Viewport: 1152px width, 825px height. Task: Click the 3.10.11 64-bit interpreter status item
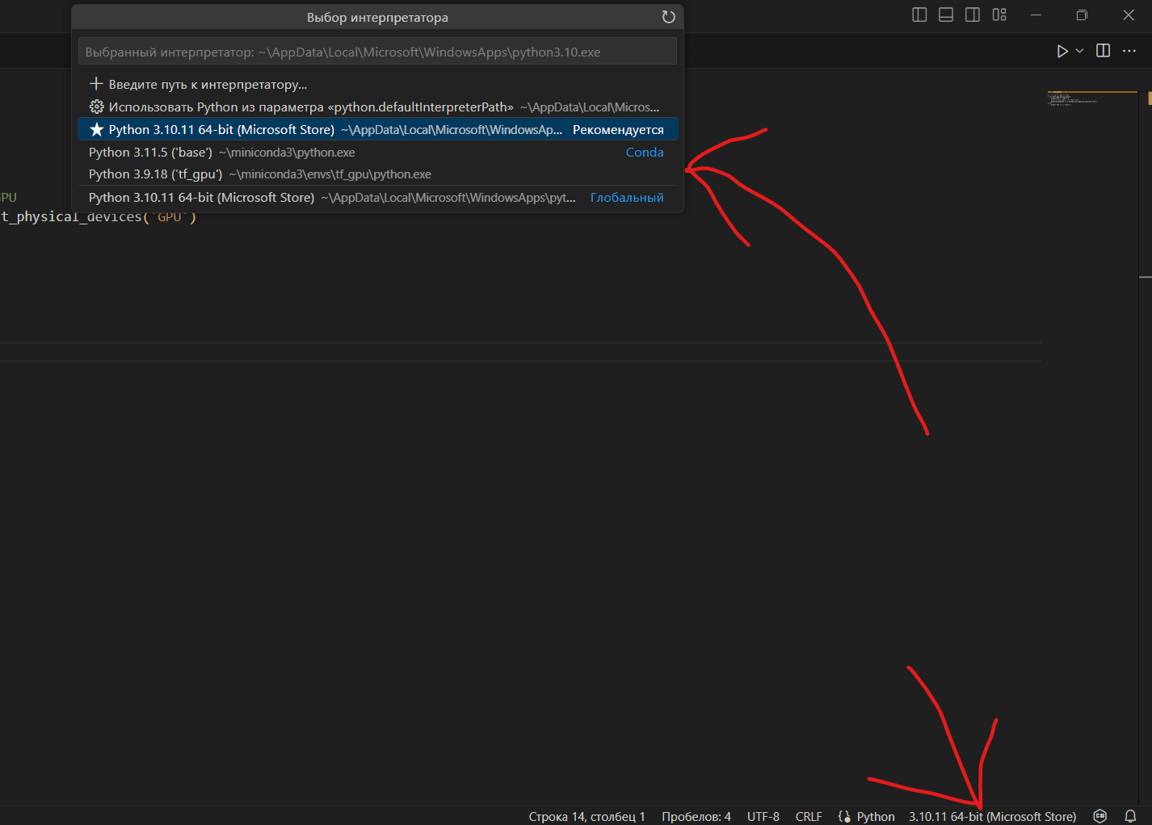click(992, 816)
